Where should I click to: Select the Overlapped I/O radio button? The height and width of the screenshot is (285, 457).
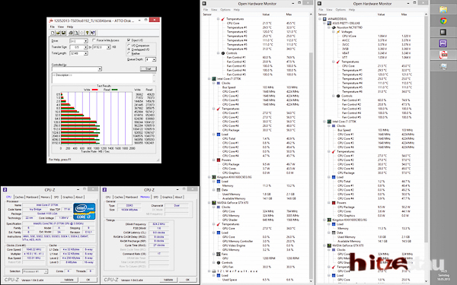tap(129, 49)
